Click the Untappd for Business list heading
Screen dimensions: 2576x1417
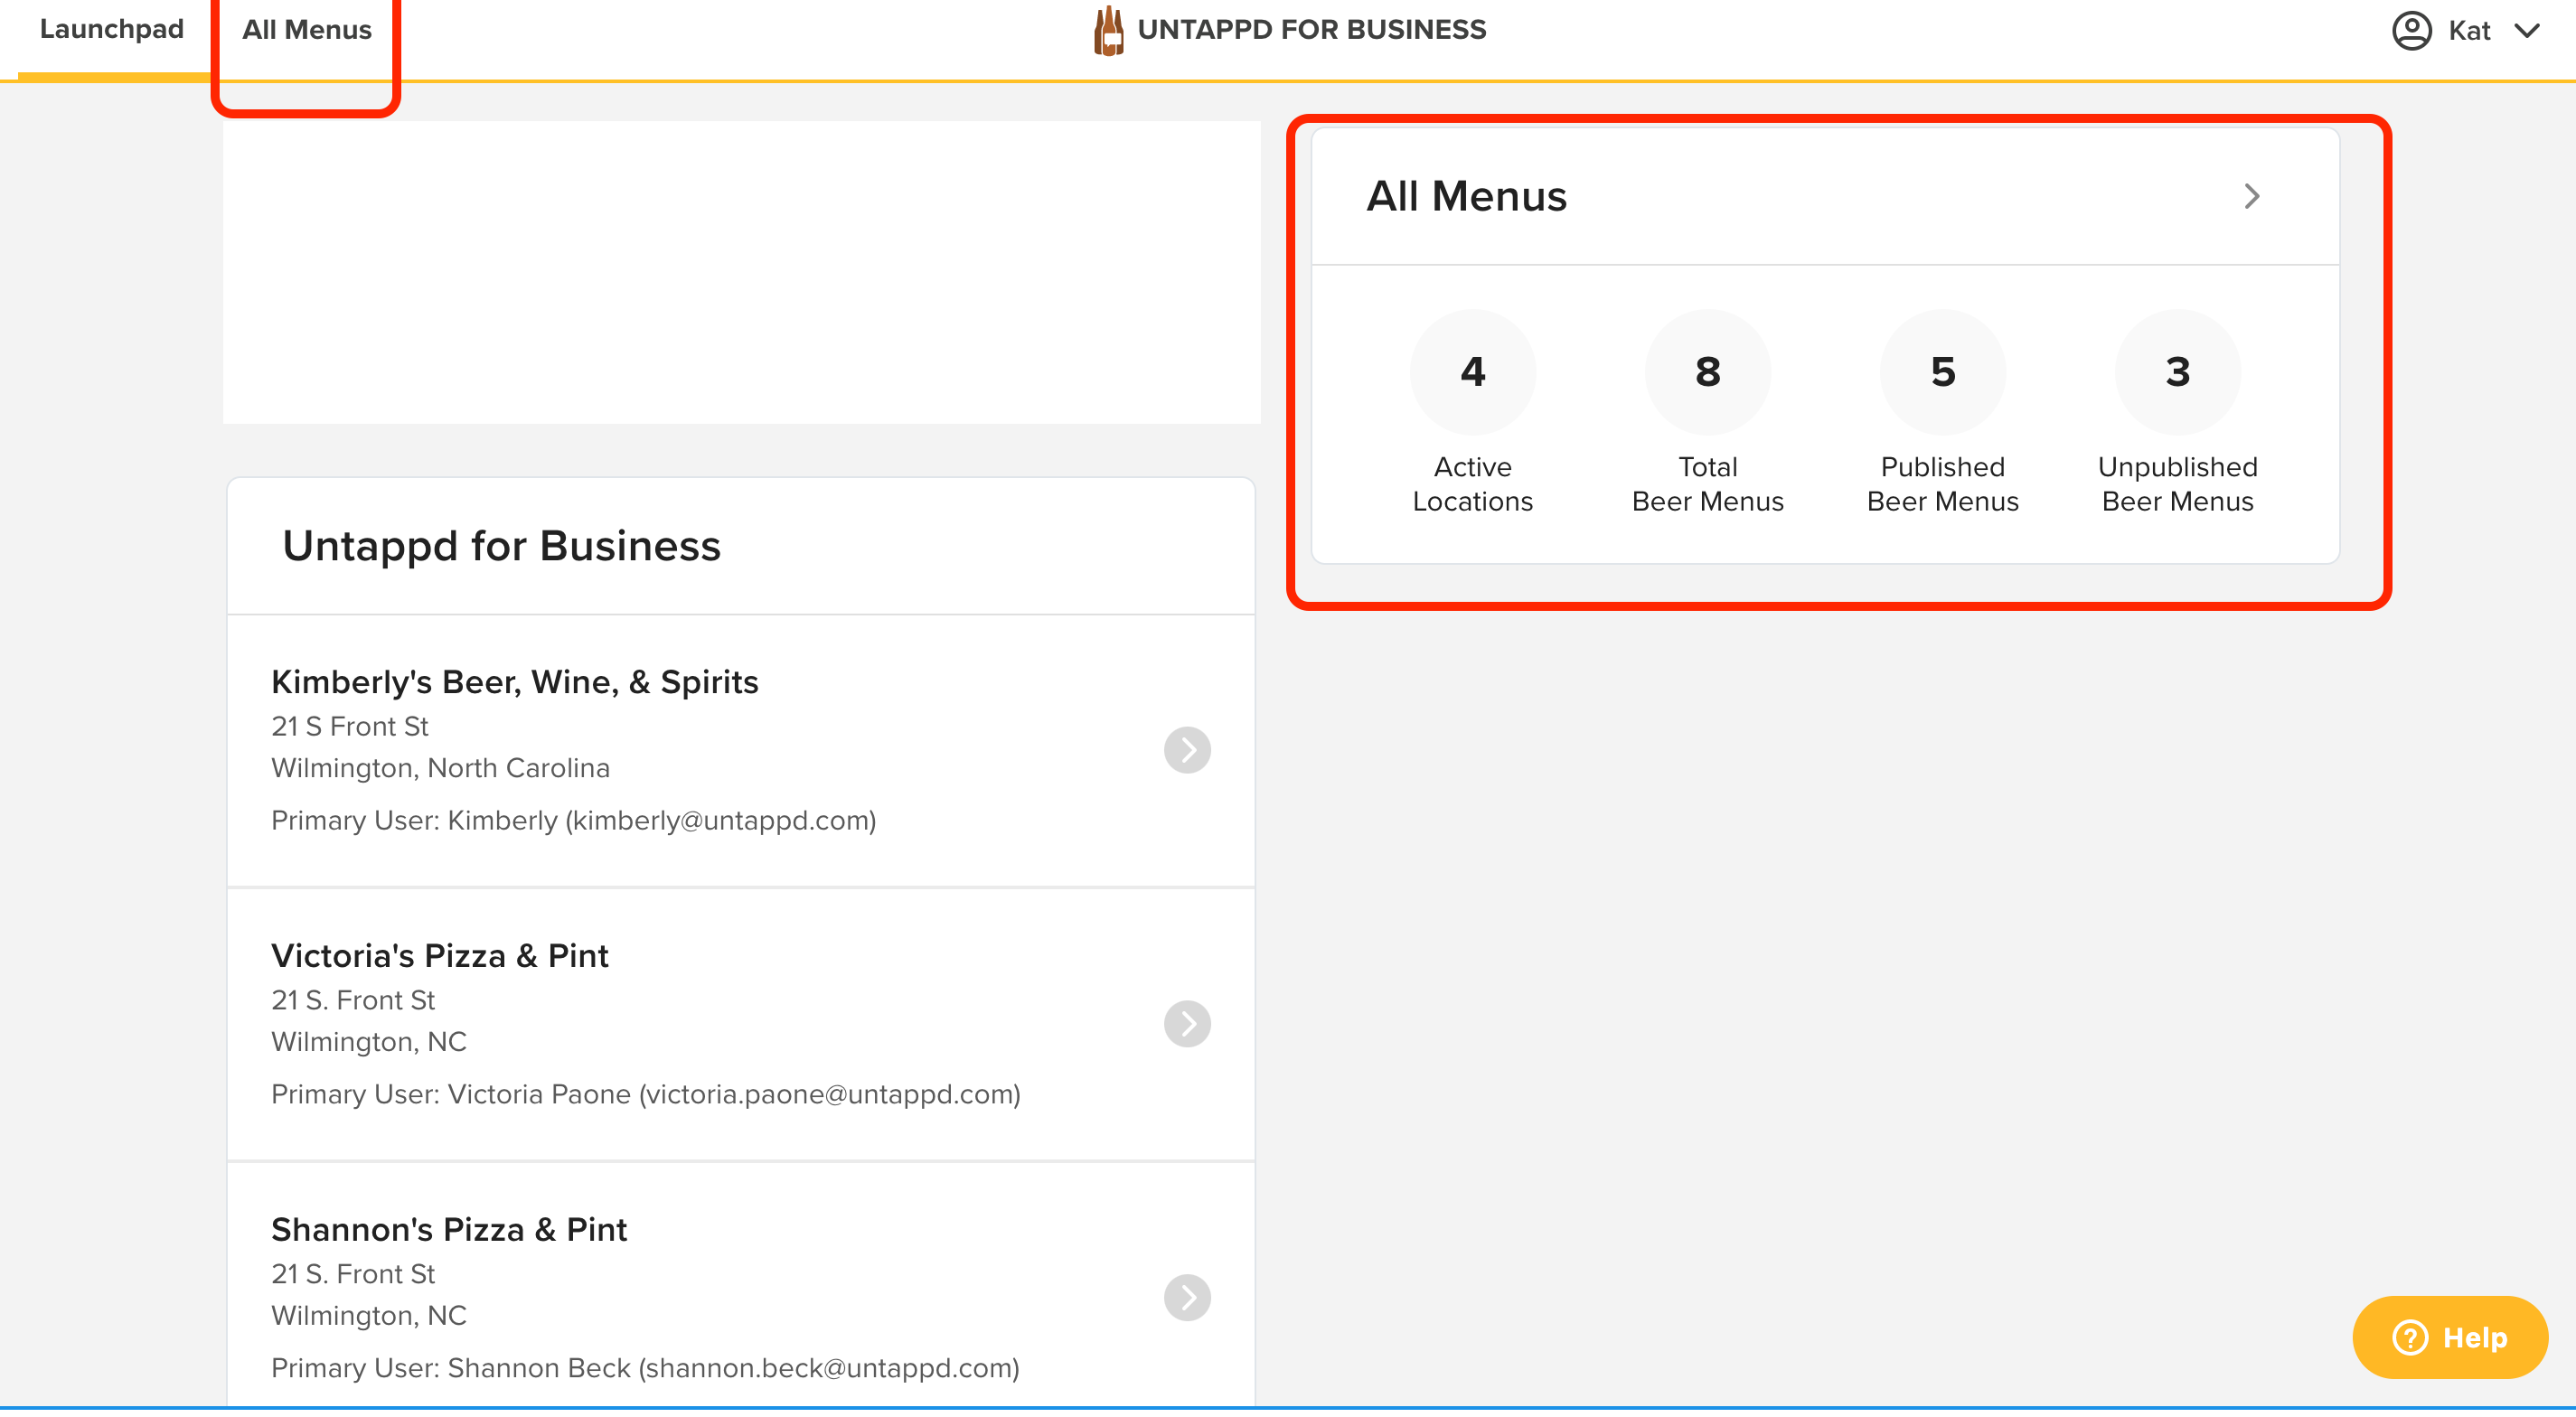pyautogui.click(x=502, y=546)
